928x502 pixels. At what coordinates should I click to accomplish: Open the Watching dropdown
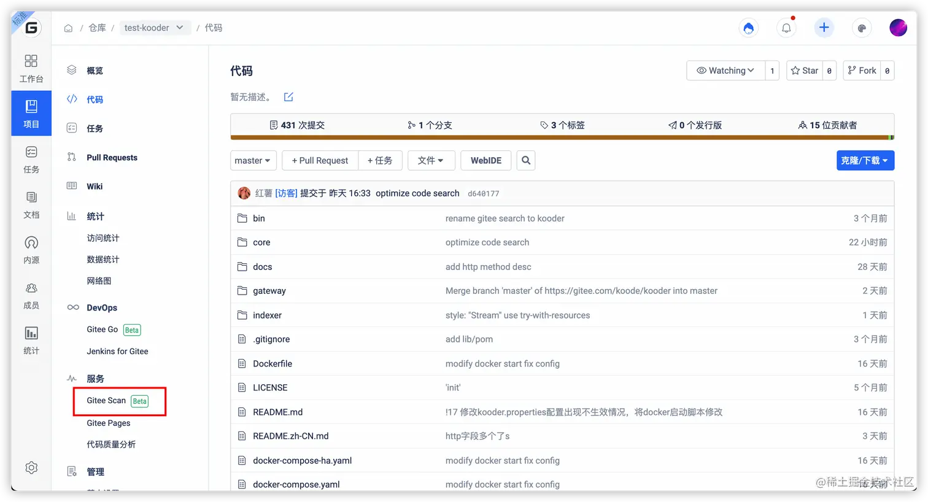click(725, 71)
